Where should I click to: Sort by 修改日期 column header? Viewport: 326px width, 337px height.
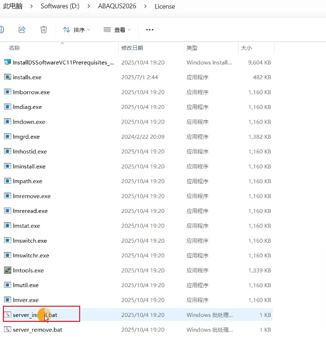pyautogui.click(x=132, y=48)
